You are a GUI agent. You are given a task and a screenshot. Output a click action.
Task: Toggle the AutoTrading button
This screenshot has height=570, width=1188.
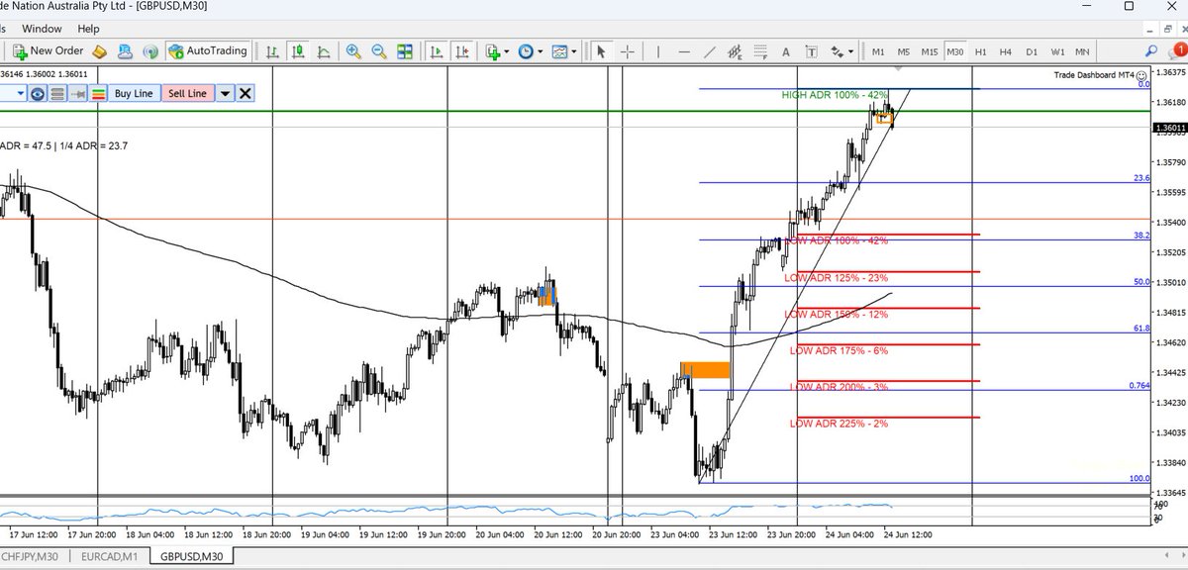point(207,50)
